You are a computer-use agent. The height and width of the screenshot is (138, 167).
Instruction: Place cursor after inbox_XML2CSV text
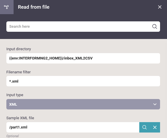(x=93, y=58)
